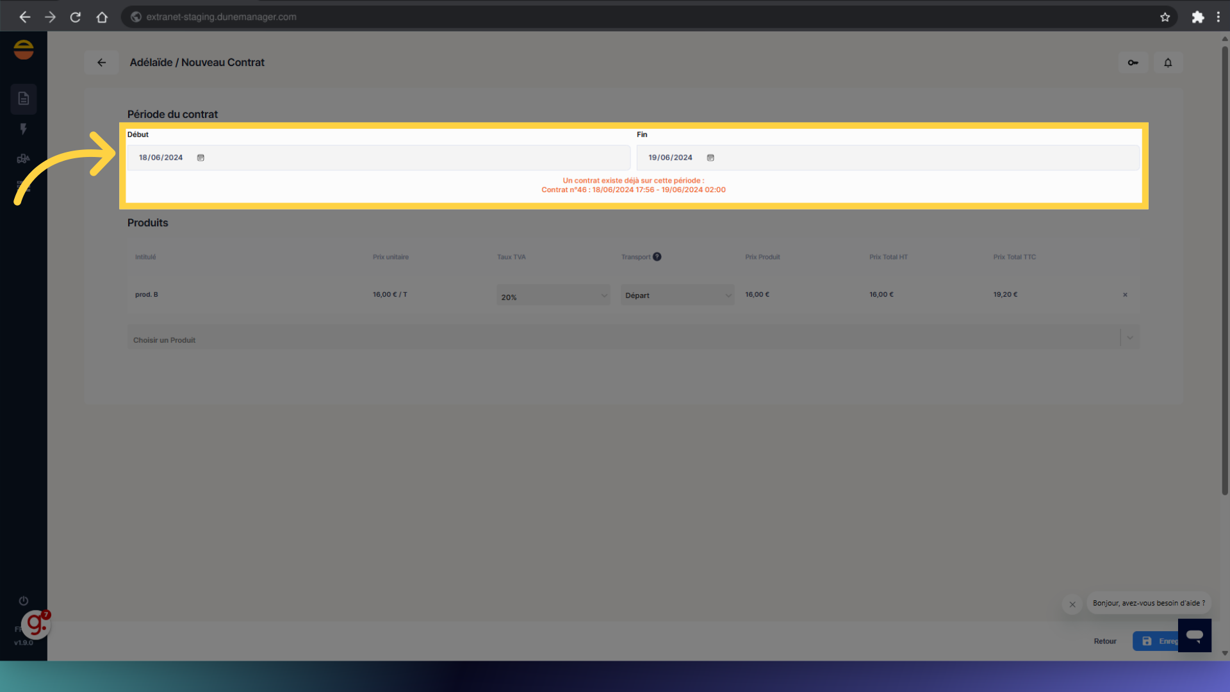Viewport: 1230px width, 692px height.
Task: Open the loader vehicle sidebar icon
Action: (x=24, y=158)
